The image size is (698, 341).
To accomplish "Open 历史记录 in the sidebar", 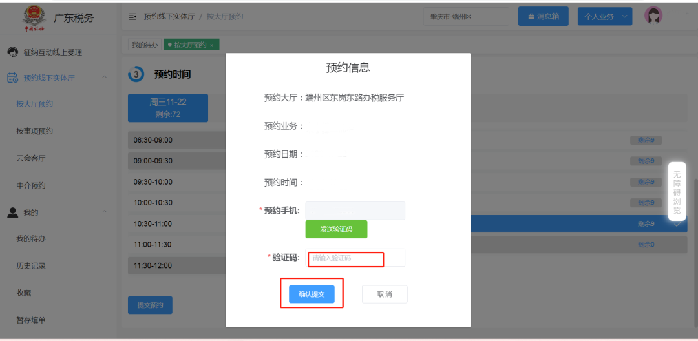I will [x=31, y=266].
